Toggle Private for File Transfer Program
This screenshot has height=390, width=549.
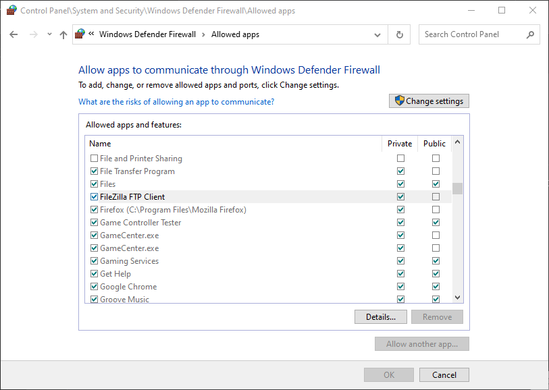point(400,171)
